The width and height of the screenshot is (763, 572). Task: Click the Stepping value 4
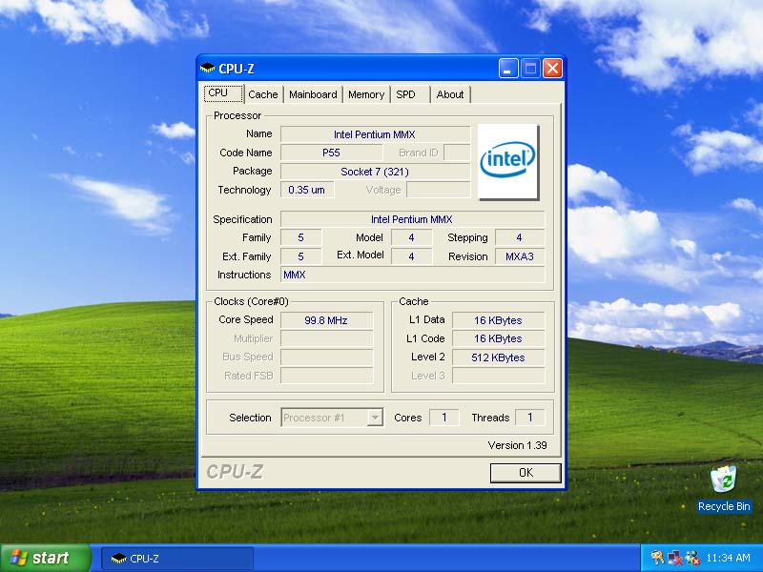pos(519,237)
